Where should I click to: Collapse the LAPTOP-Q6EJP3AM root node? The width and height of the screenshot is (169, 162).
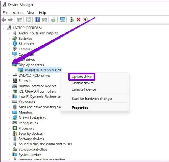4,28
